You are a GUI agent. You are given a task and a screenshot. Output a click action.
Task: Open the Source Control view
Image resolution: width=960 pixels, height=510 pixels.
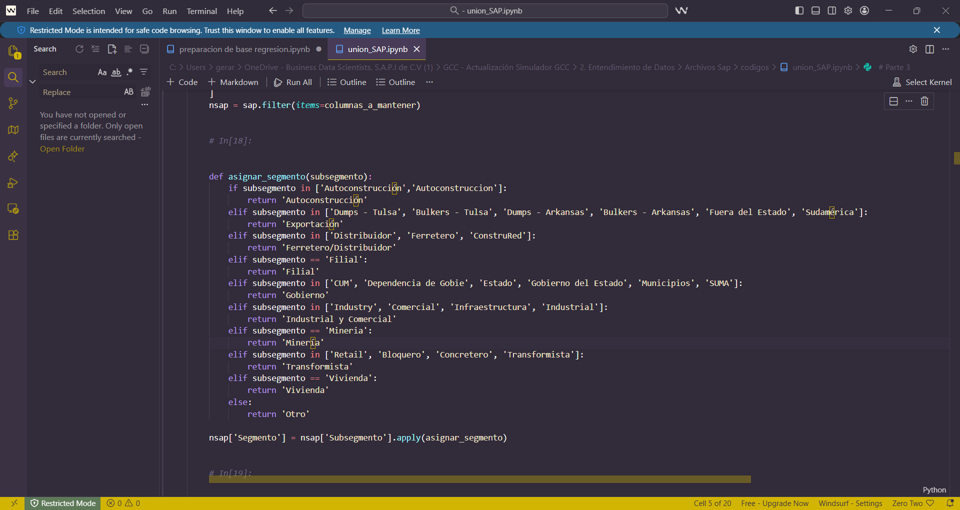13,103
